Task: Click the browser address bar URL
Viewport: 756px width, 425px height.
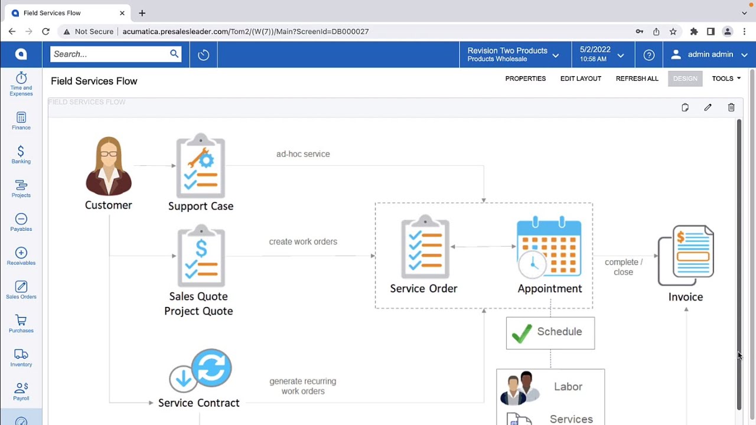Action: click(246, 31)
